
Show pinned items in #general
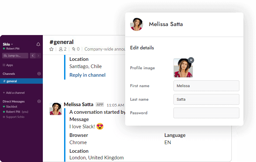point(76,49)
